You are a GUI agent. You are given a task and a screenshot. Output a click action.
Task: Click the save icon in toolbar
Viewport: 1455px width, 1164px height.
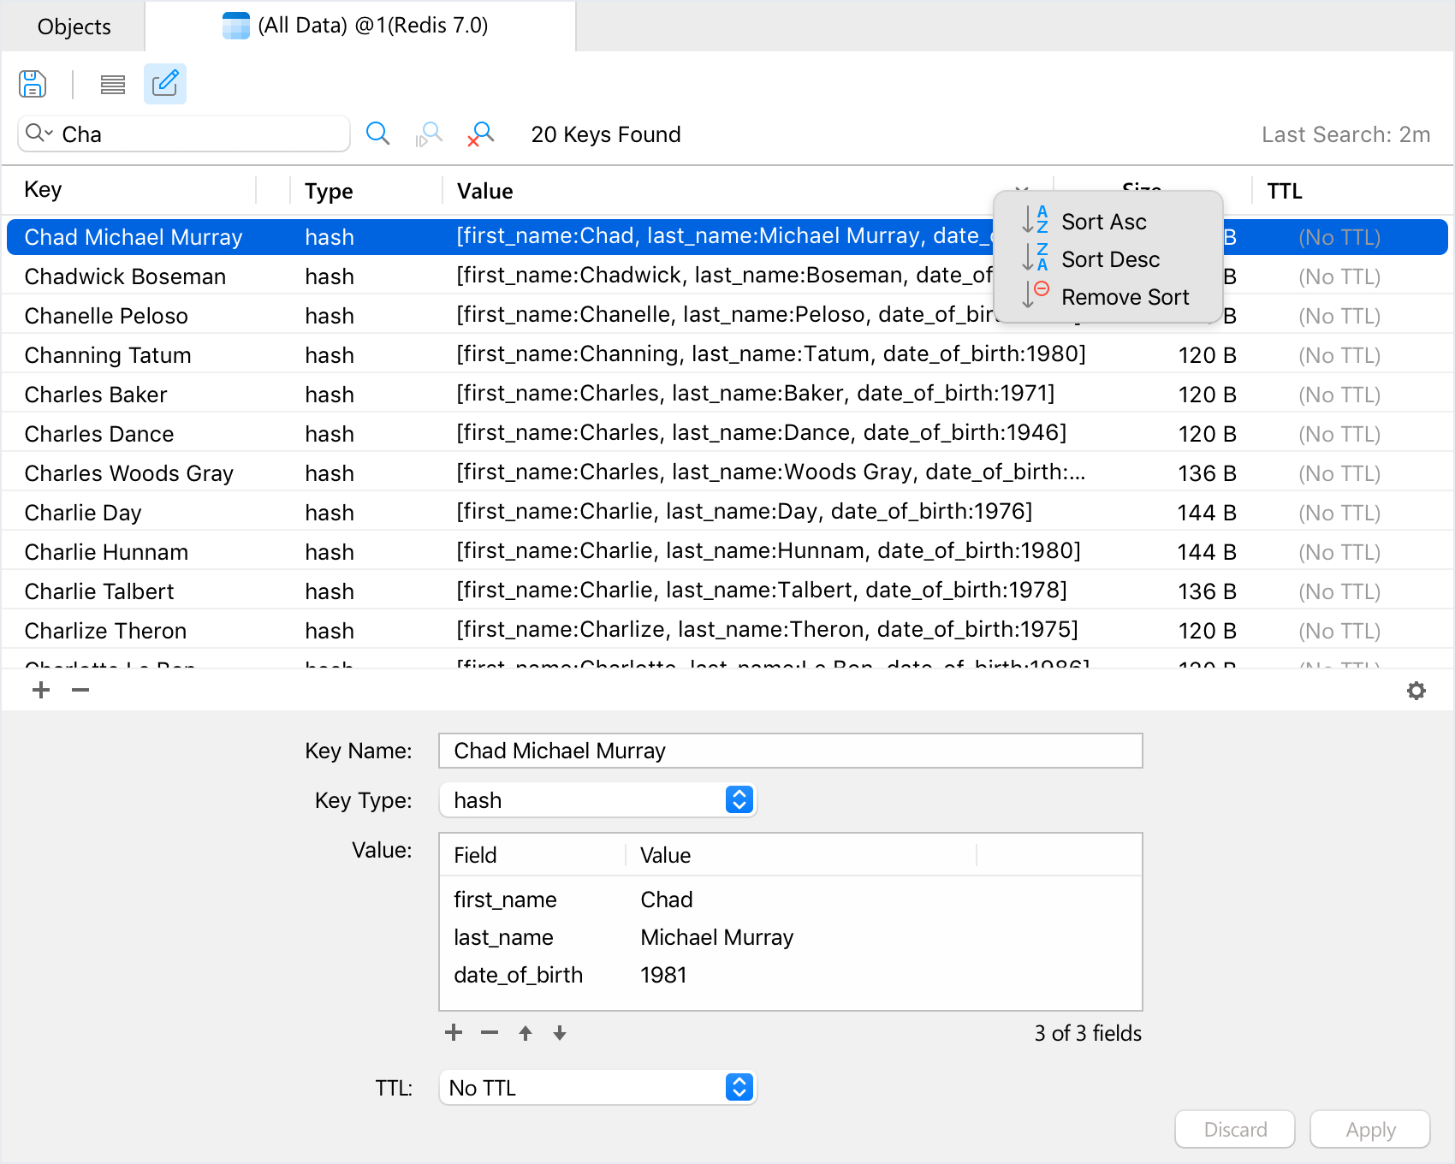click(33, 84)
